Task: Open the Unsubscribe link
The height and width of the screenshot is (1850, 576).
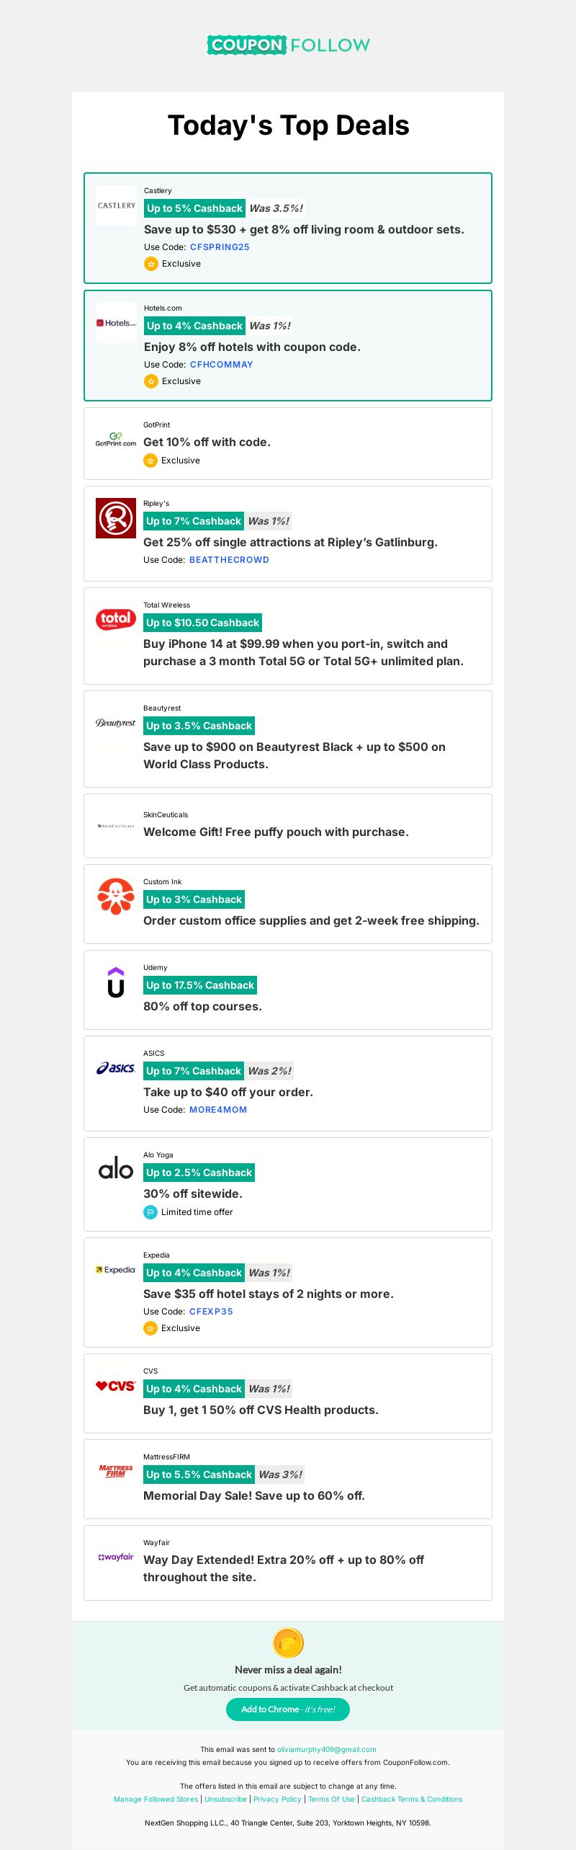Action: (225, 1799)
